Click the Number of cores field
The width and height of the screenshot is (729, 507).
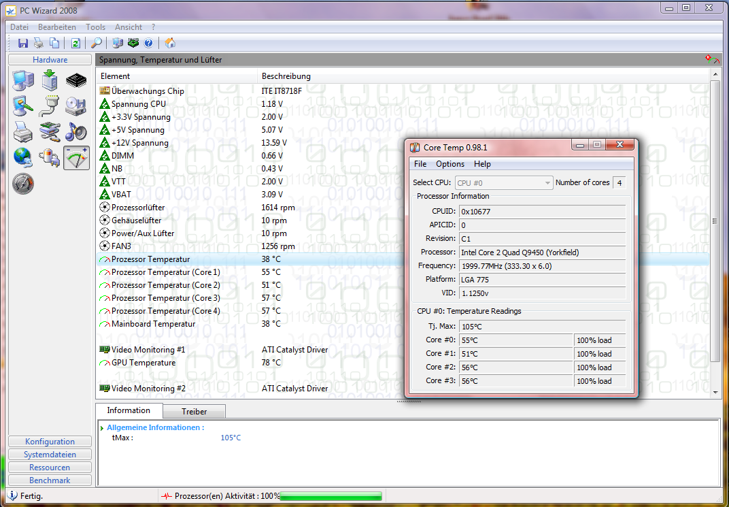[619, 183]
